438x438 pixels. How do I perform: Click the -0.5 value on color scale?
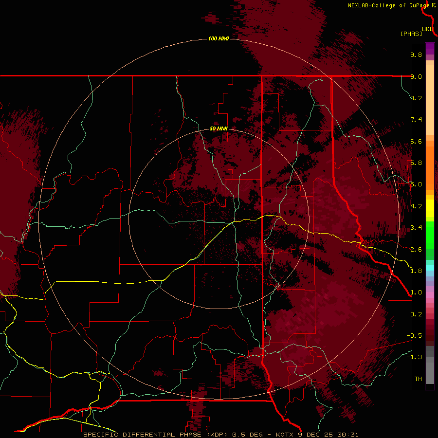[414, 336]
